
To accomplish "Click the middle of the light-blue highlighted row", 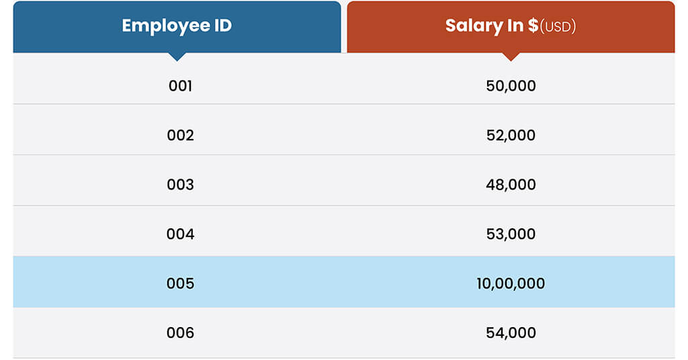I will point(344,283).
